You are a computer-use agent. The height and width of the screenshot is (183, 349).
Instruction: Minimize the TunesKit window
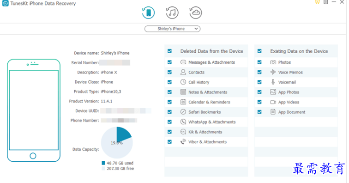pyautogui.click(x=334, y=2)
